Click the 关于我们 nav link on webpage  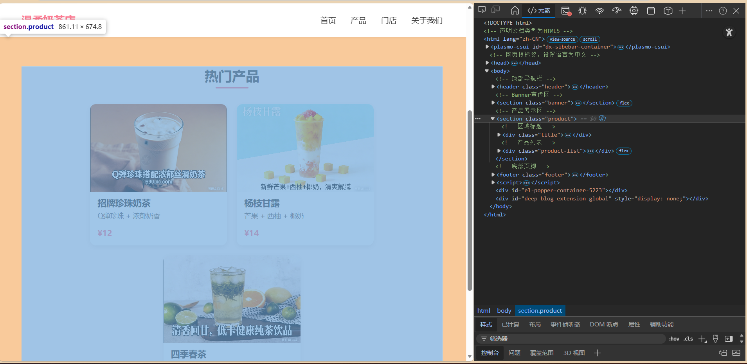[427, 20]
